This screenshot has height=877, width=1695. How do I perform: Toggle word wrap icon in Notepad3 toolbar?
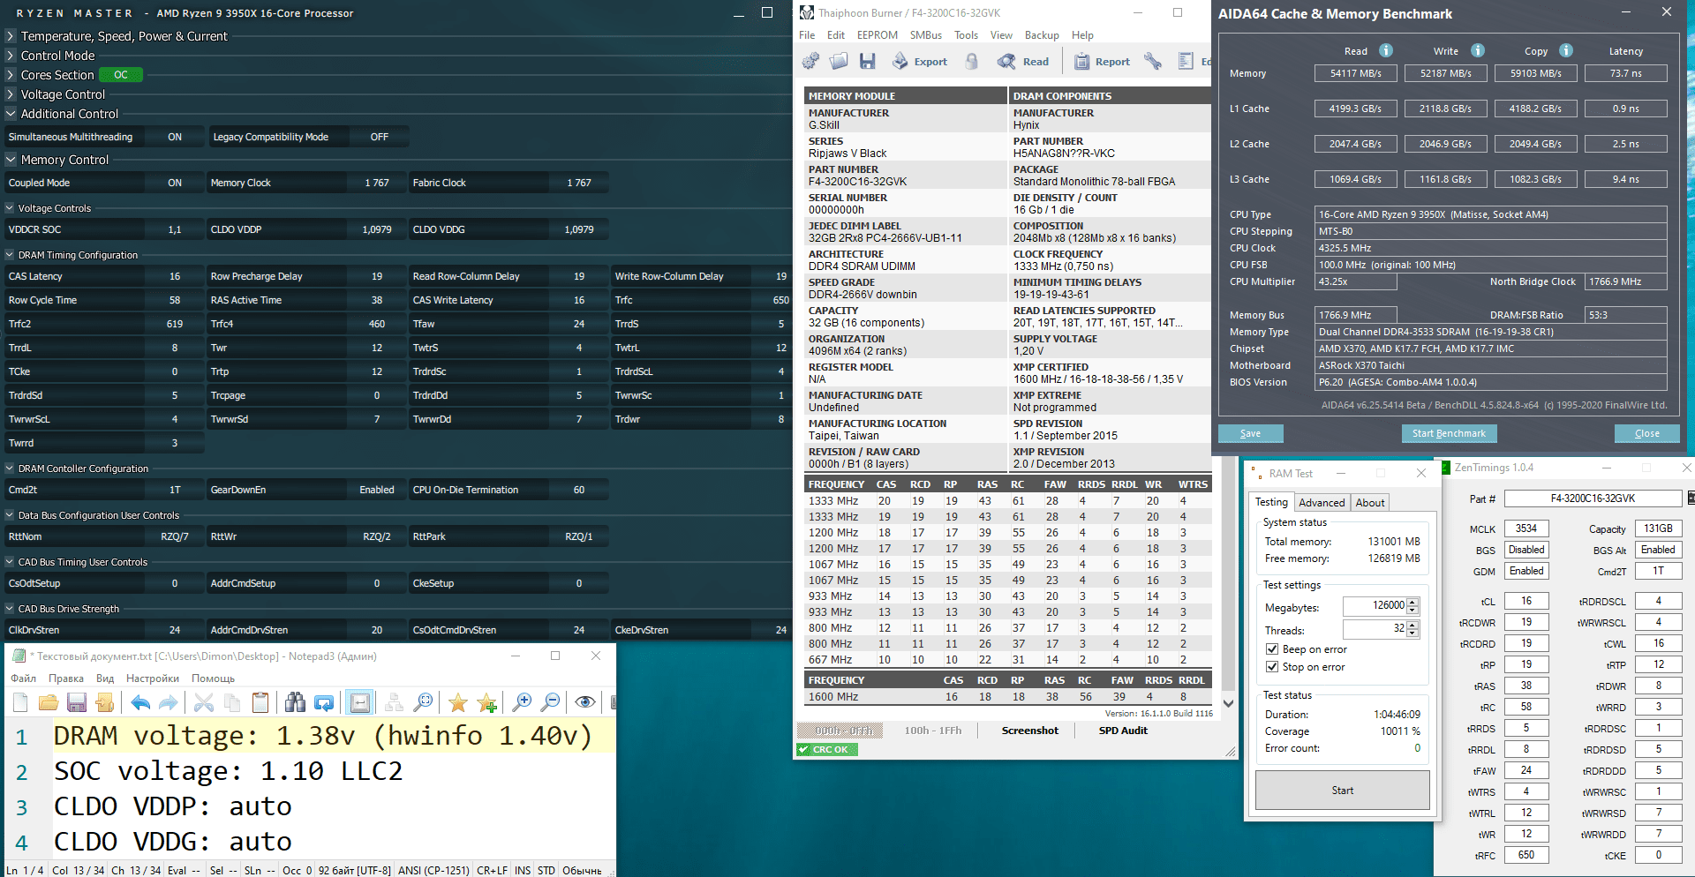coord(359,702)
